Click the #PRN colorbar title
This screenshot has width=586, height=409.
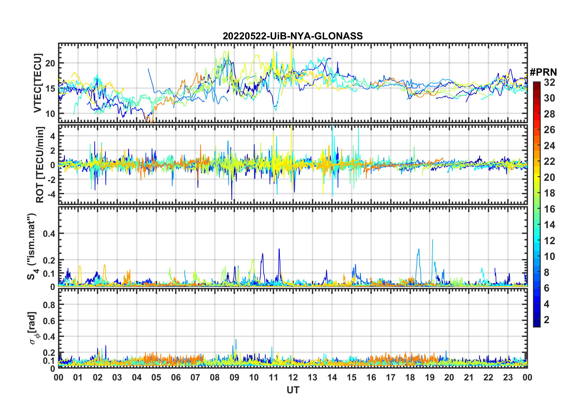(x=543, y=72)
